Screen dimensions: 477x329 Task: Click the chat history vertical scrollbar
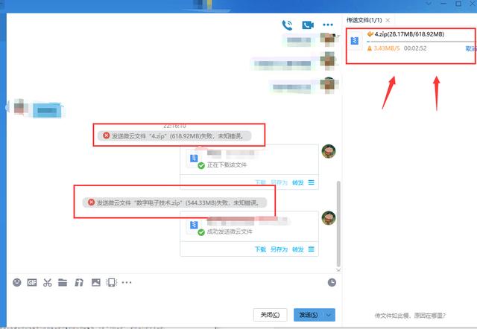pyautogui.click(x=338, y=224)
